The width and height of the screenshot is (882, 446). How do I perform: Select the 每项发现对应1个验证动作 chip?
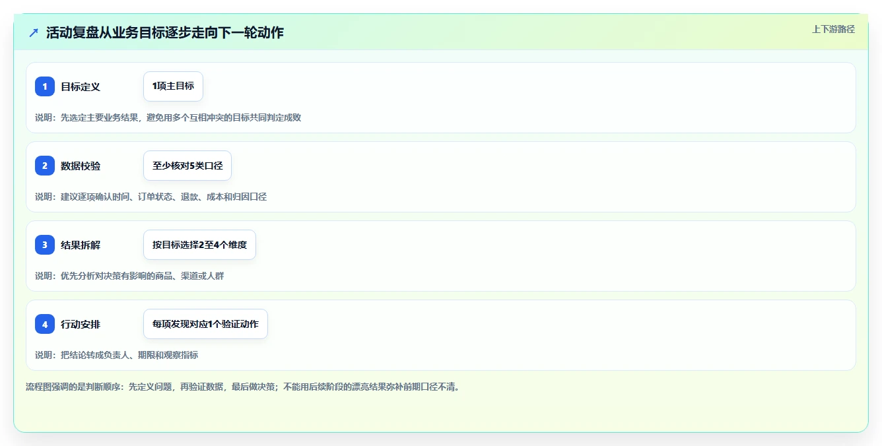pyautogui.click(x=205, y=324)
